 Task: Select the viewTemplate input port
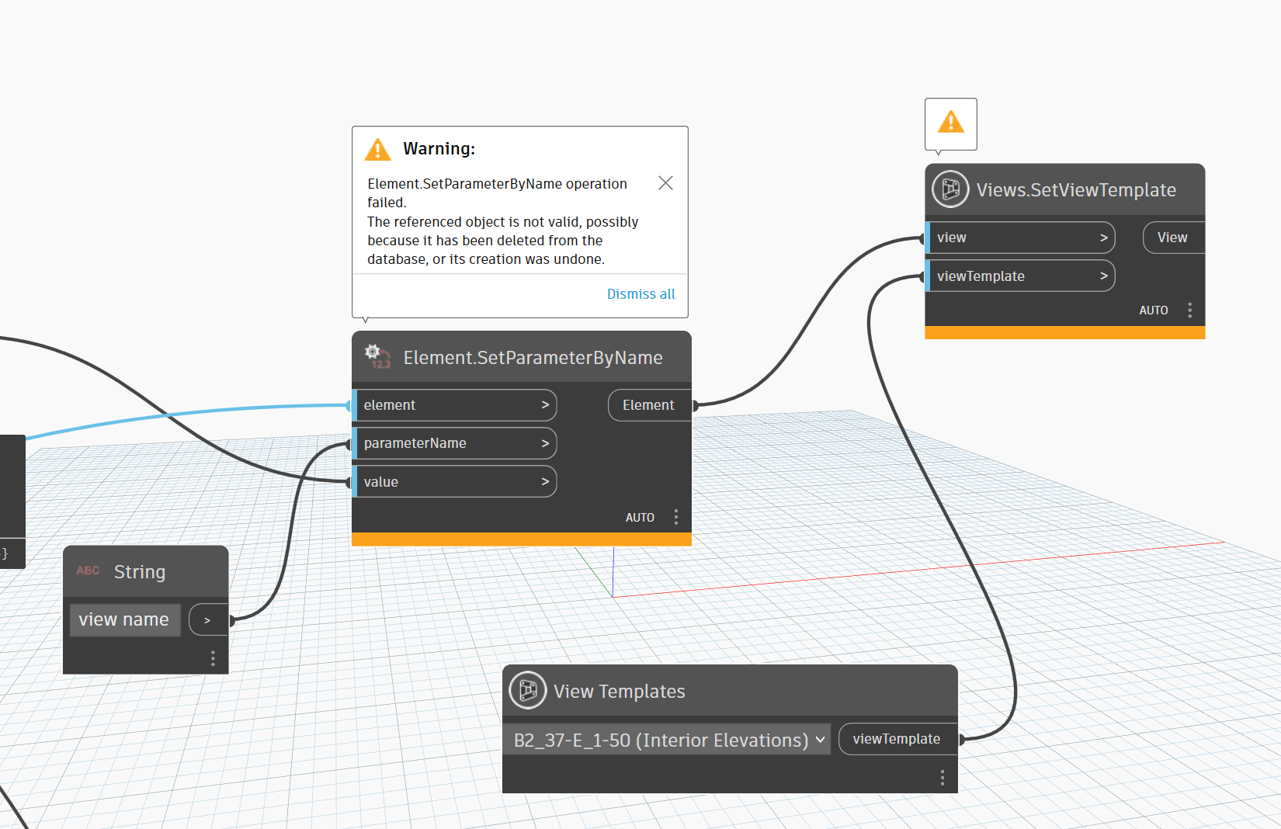(x=1021, y=276)
